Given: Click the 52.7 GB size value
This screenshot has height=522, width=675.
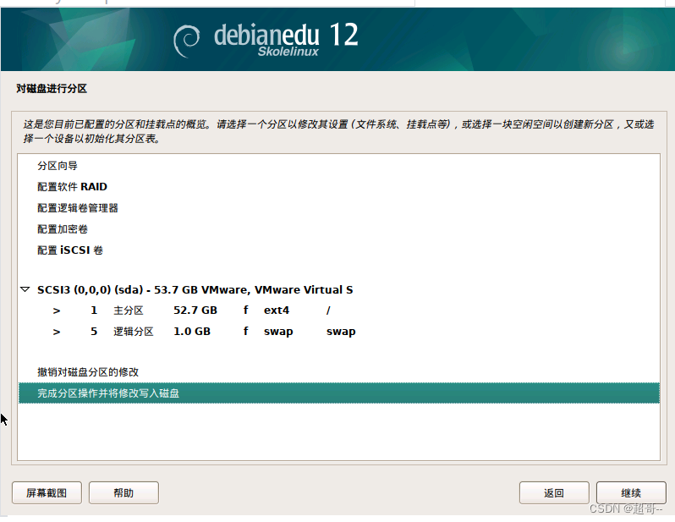Looking at the screenshot, I should pyautogui.click(x=195, y=310).
